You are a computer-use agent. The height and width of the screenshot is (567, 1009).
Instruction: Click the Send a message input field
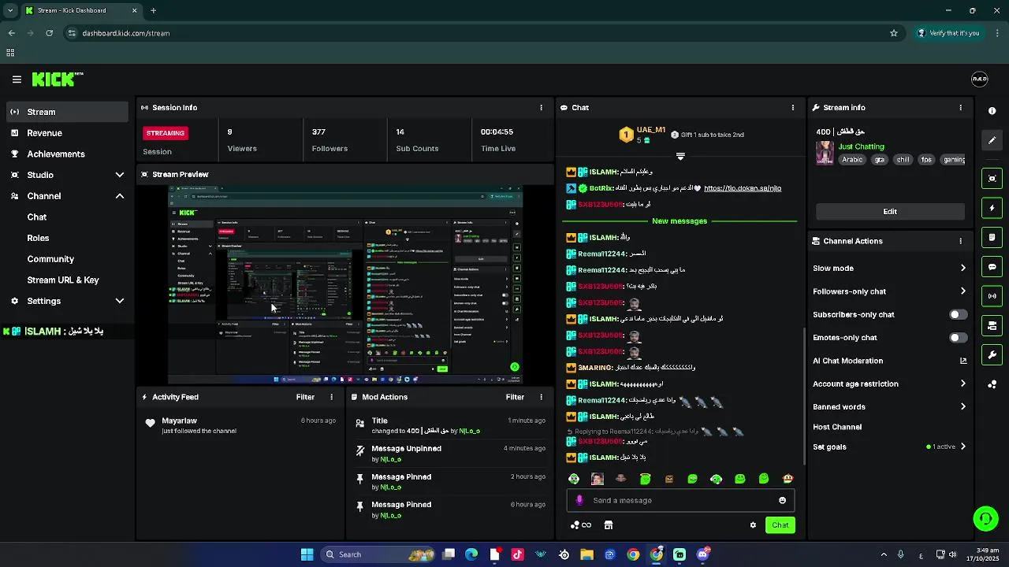[680, 500]
